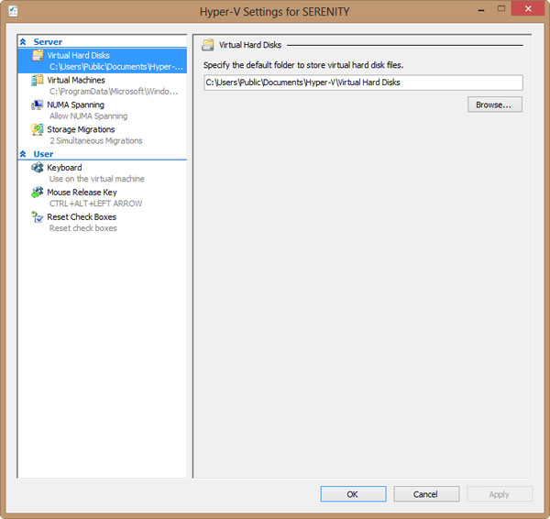
Task: Open Mouse Release Key setting
Action: tap(103, 197)
